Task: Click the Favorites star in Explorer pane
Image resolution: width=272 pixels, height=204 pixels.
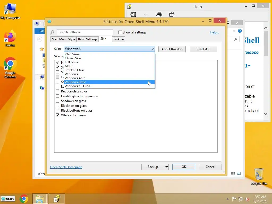Action: click(x=42, y=49)
